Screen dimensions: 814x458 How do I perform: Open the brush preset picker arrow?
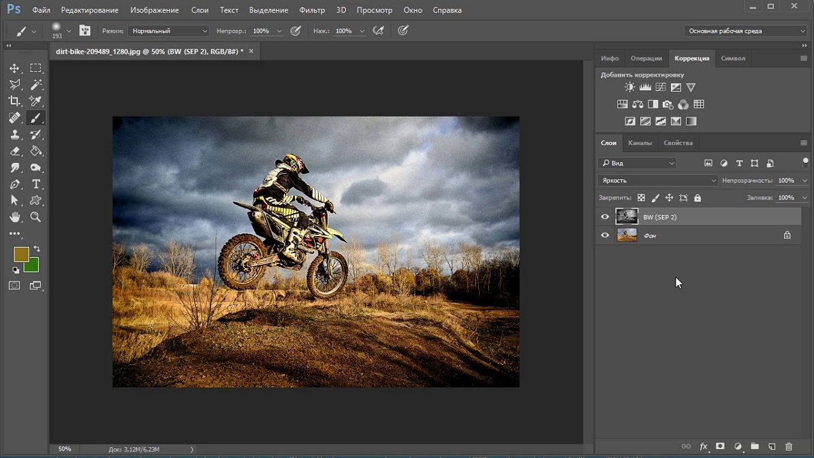69,31
